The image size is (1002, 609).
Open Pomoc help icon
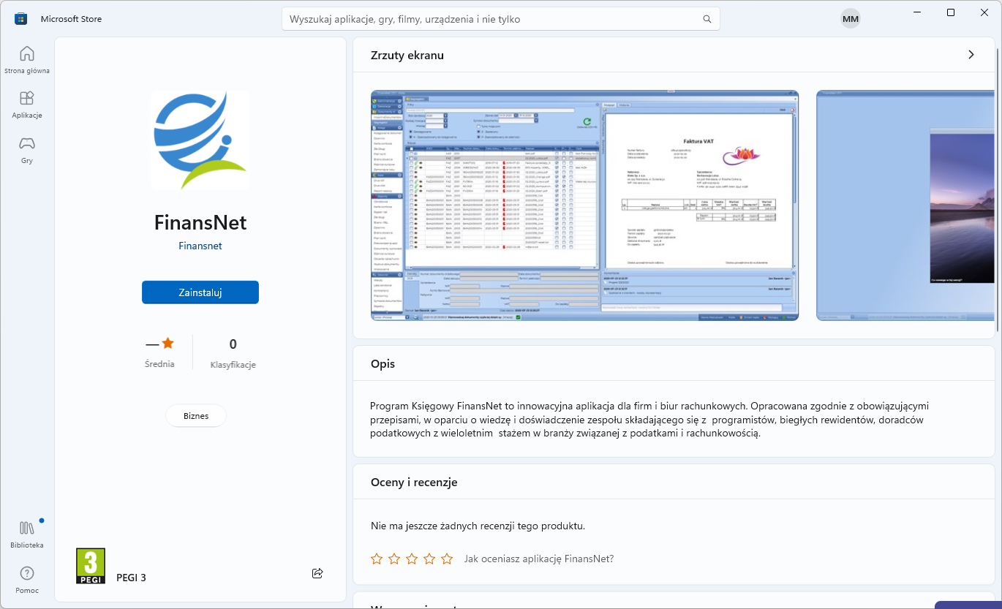pyautogui.click(x=26, y=573)
